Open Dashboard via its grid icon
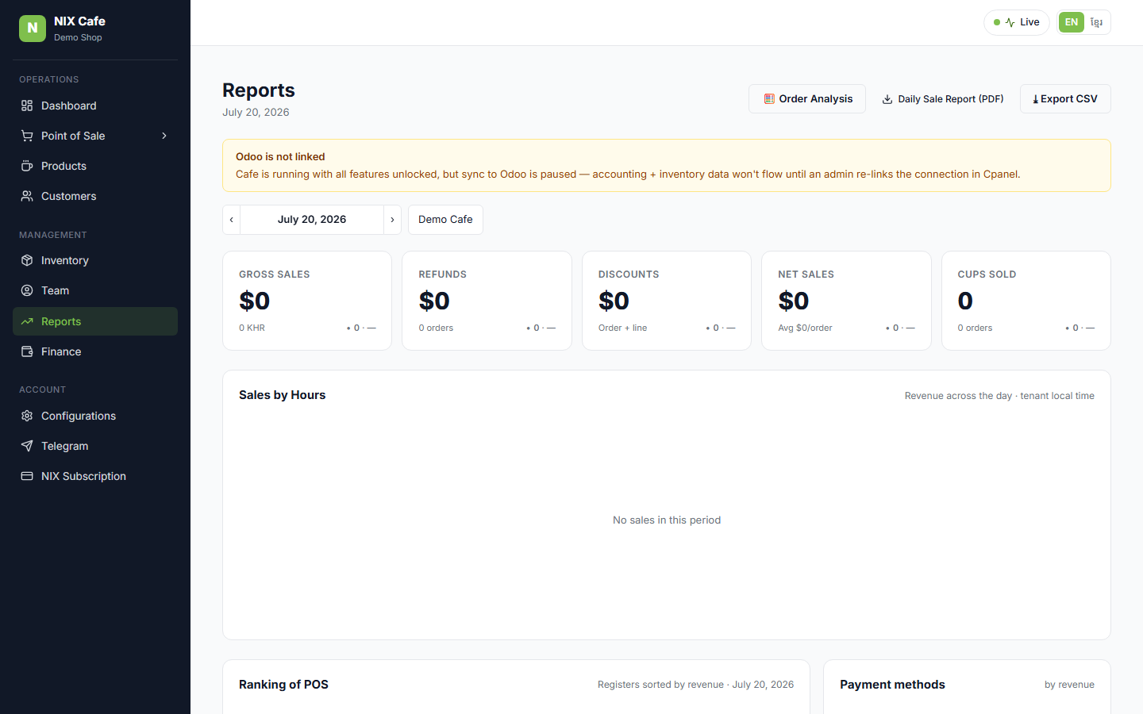This screenshot has height=714, width=1143. point(27,106)
